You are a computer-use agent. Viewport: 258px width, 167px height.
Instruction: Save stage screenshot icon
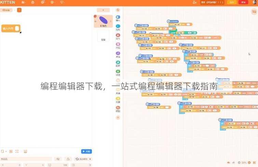25,151
